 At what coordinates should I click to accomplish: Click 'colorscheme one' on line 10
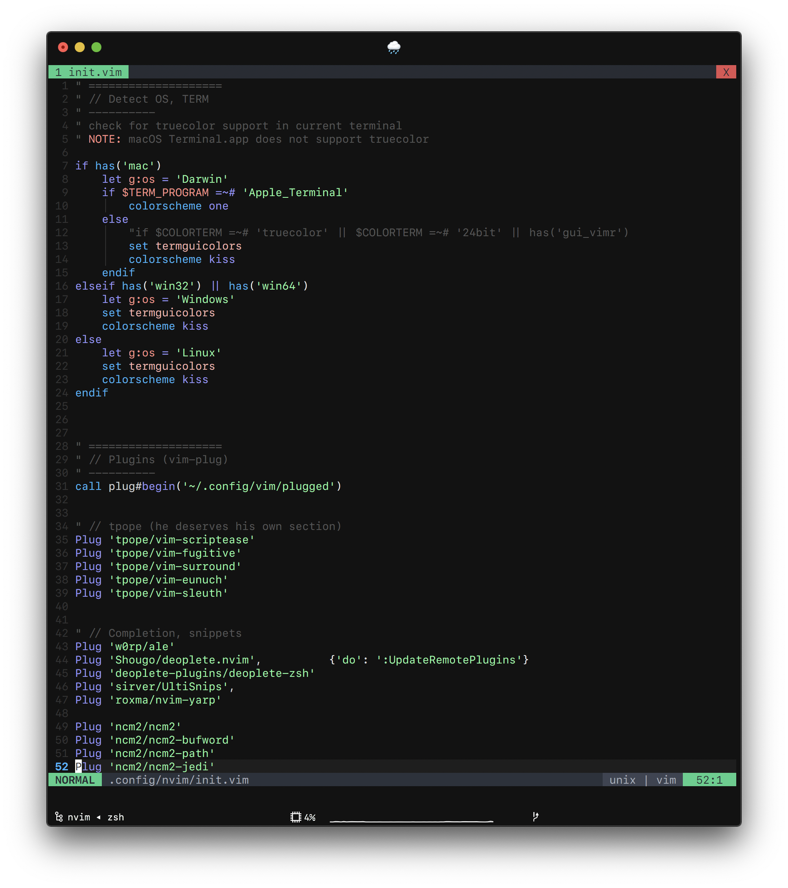click(x=178, y=206)
